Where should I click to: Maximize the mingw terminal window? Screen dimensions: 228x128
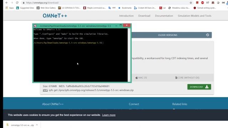pyautogui.click(x=120, y=25)
